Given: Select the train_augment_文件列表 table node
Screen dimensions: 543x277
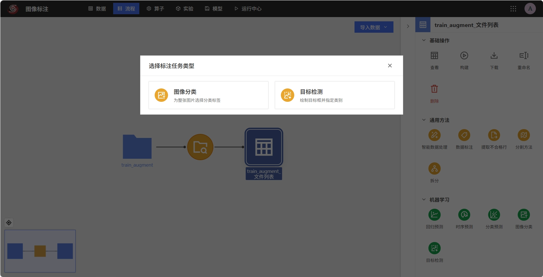Looking at the screenshot, I should (x=264, y=147).
